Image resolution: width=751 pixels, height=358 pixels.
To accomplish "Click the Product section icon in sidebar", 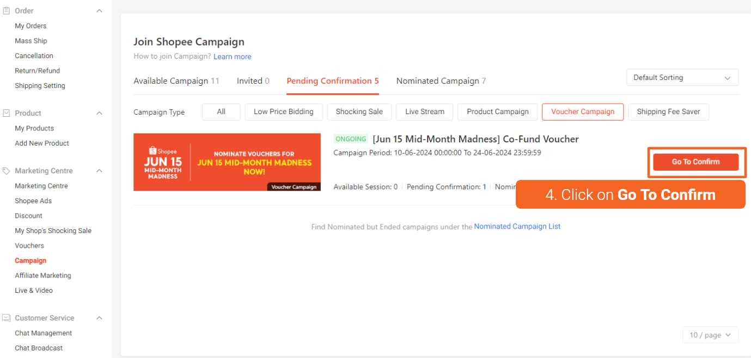I will click(7, 112).
